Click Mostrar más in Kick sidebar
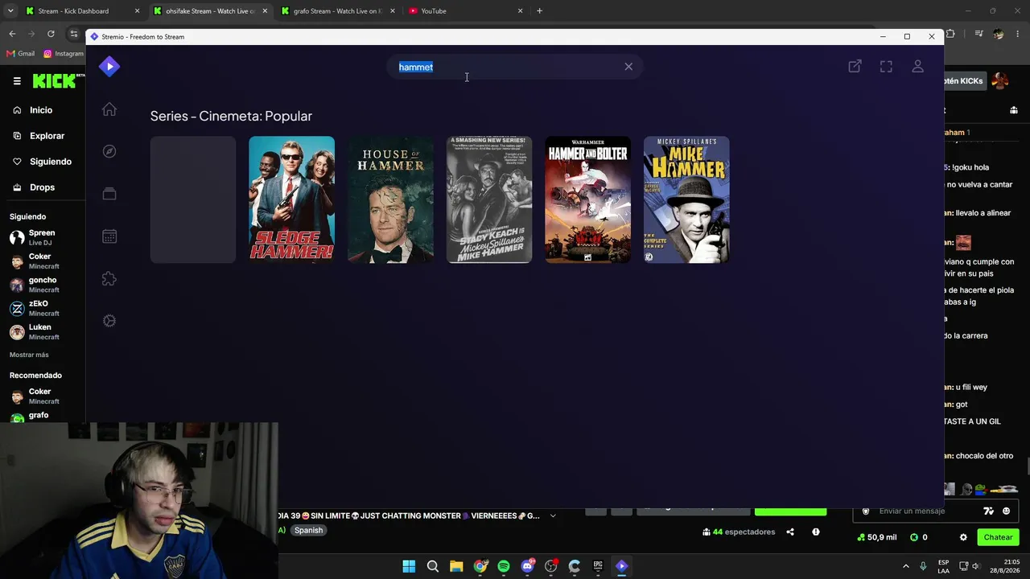The height and width of the screenshot is (579, 1030). [29, 355]
